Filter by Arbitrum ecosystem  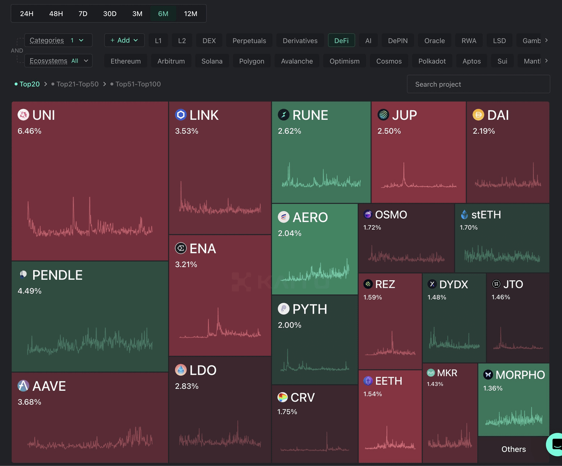click(x=171, y=61)
